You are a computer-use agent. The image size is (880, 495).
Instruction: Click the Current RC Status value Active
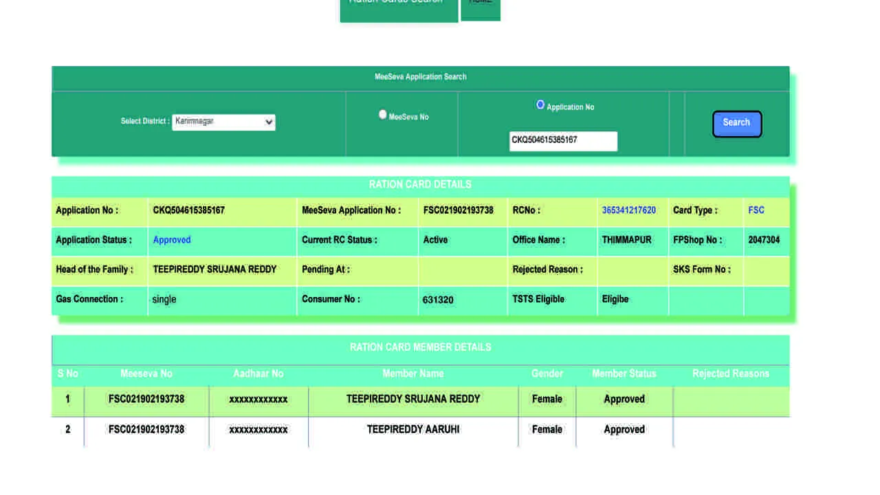pos(435,240)
